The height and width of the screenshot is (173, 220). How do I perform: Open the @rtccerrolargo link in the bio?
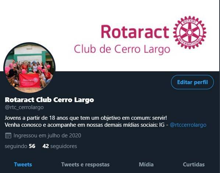click(188, 125)
